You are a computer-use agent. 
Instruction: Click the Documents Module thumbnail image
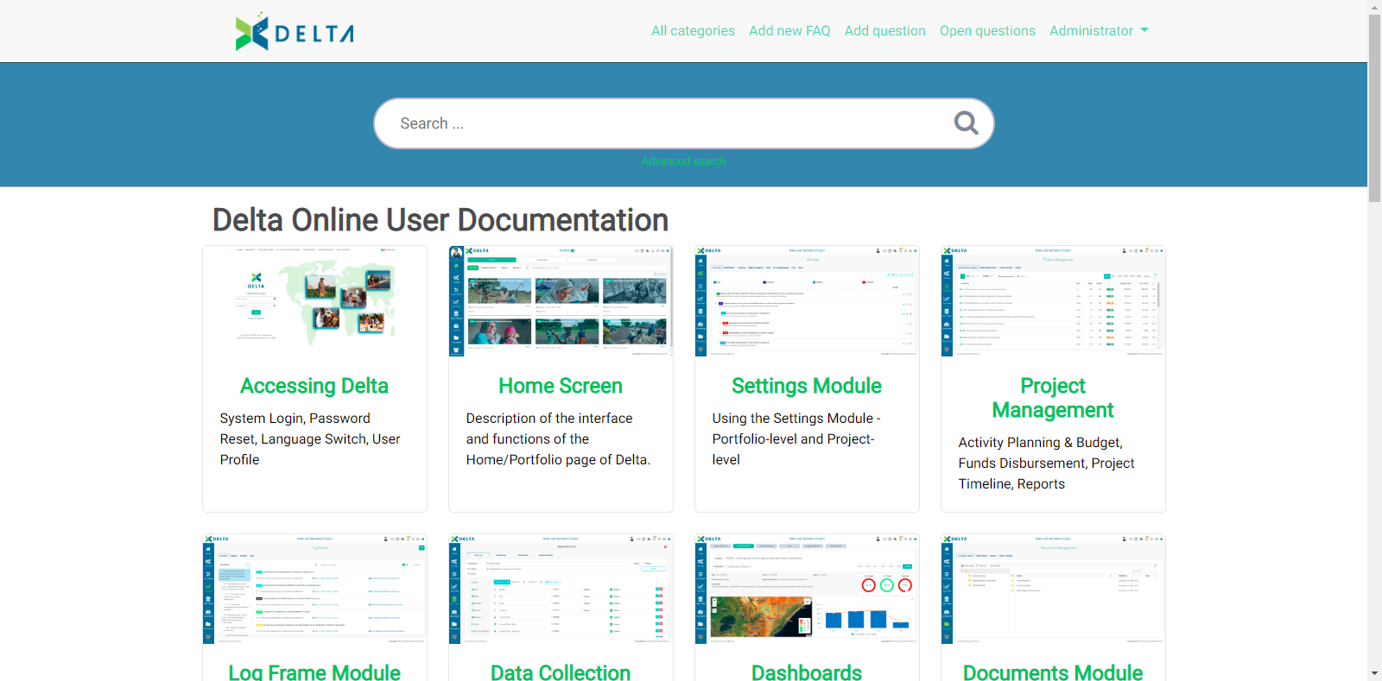[1053, 590]
